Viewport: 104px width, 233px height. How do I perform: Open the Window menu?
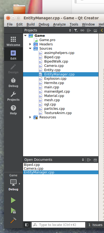tap(88, 24)
